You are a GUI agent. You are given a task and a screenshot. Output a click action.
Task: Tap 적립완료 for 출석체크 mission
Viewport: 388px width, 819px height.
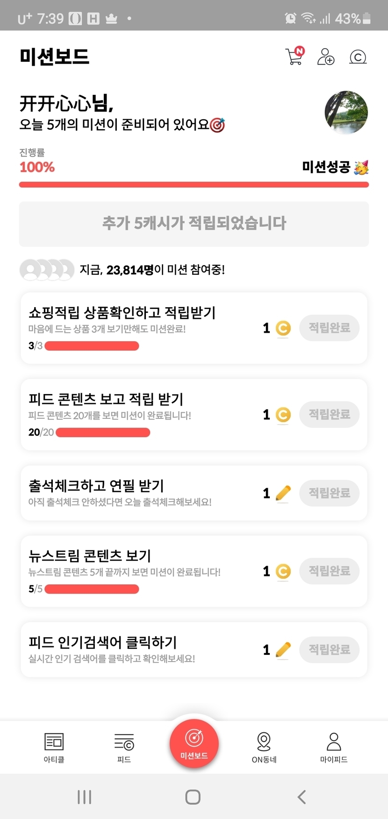[x=329, y=493]
